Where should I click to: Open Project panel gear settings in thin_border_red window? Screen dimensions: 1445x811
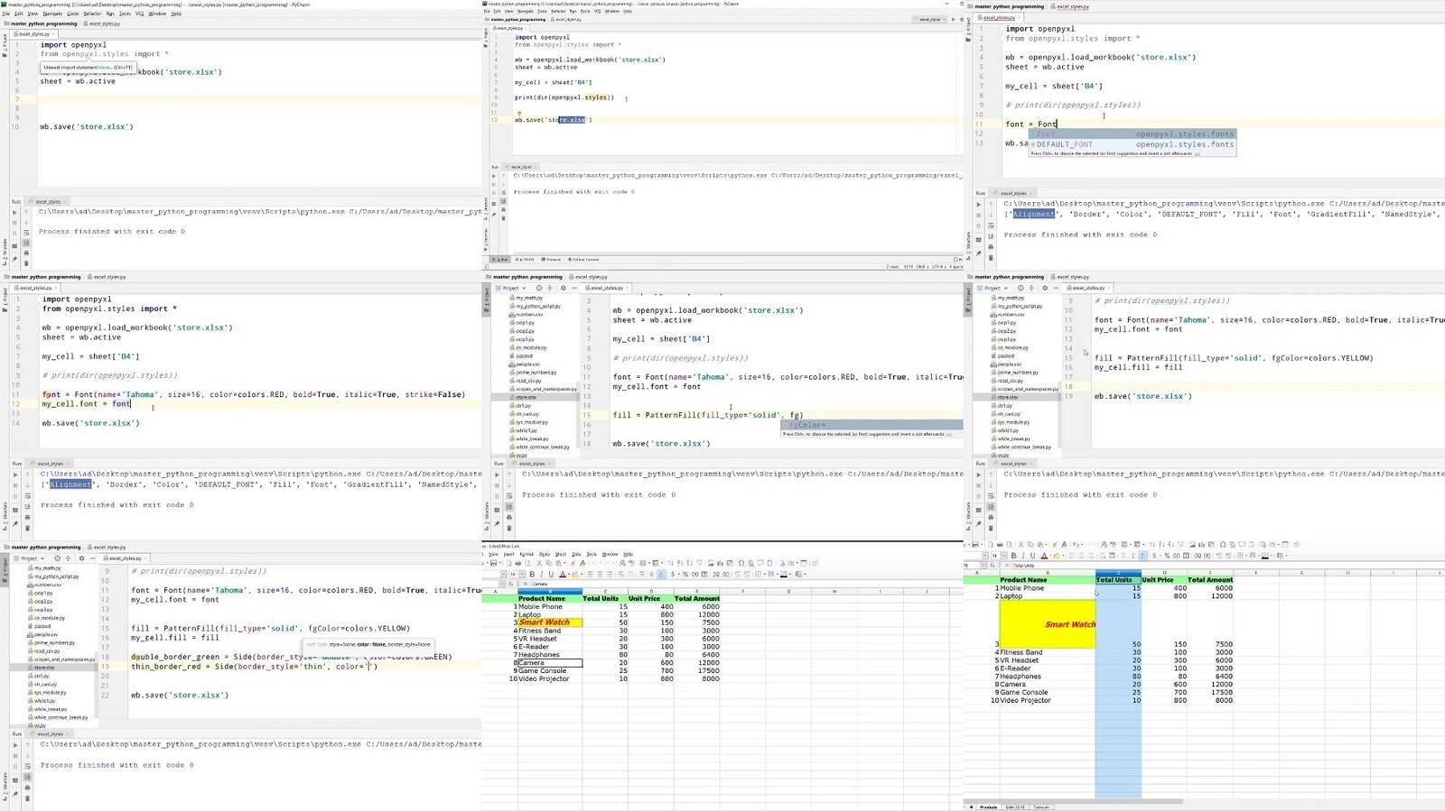point(81,558)
